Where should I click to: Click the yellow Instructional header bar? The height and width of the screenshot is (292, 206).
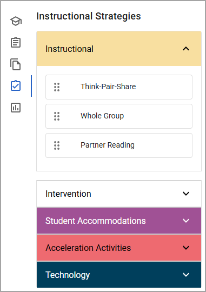(x=119, y=49)
